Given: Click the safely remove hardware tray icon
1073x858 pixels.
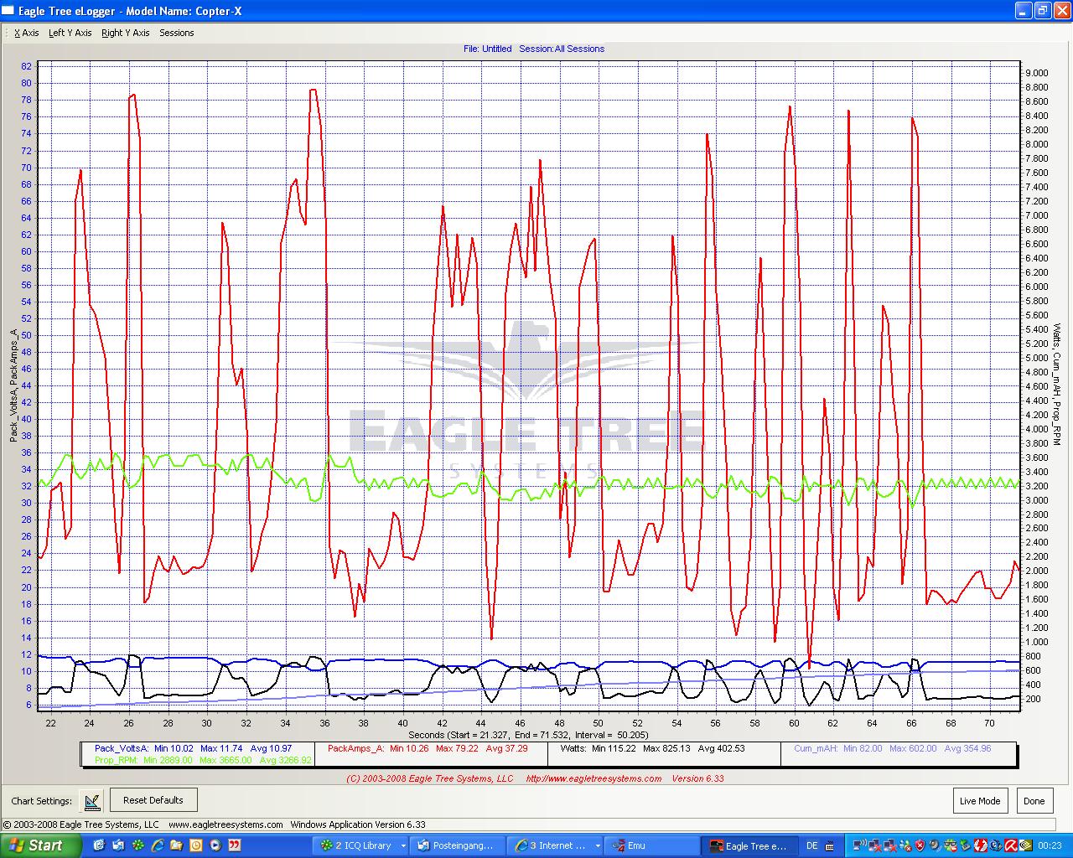Looking at the screenshot, I should pos(965,846).
